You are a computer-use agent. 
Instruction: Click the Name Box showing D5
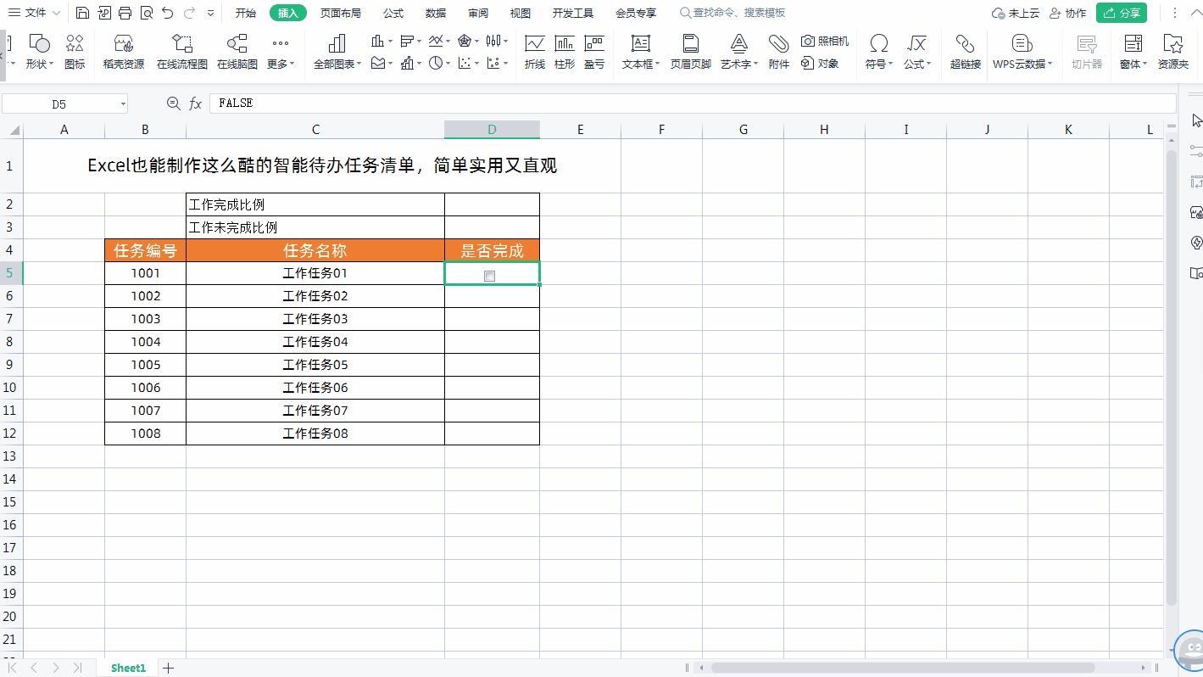59,103
